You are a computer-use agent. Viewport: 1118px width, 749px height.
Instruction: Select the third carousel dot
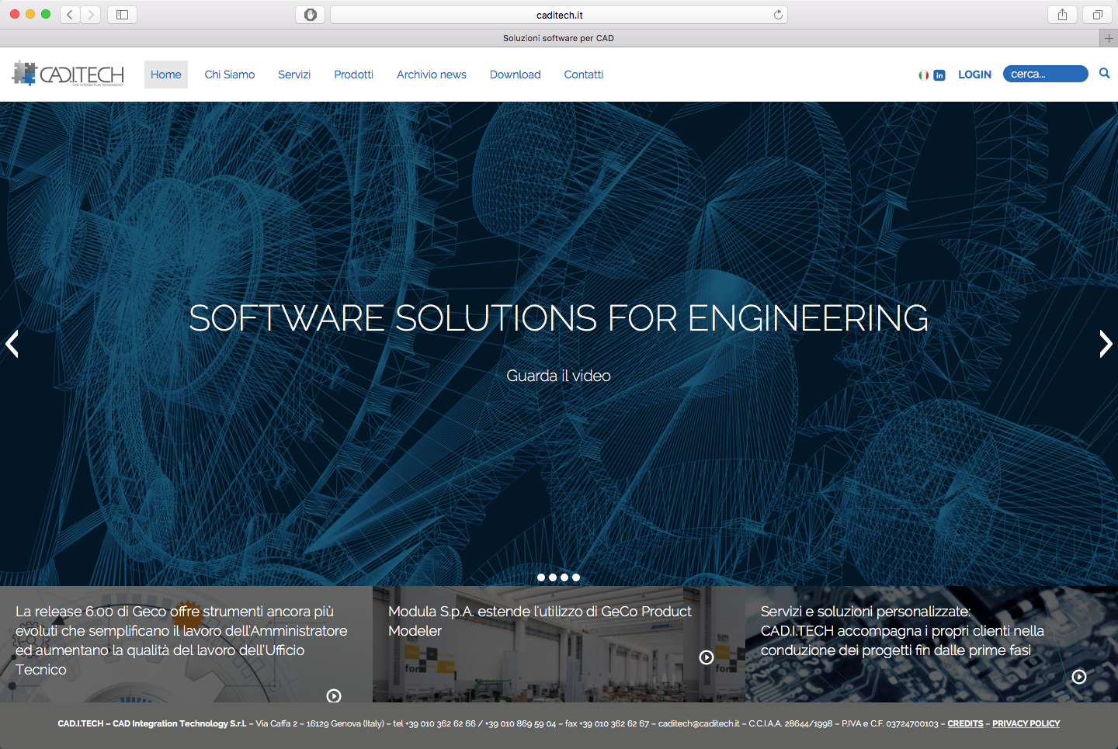(x=564, y=577)
